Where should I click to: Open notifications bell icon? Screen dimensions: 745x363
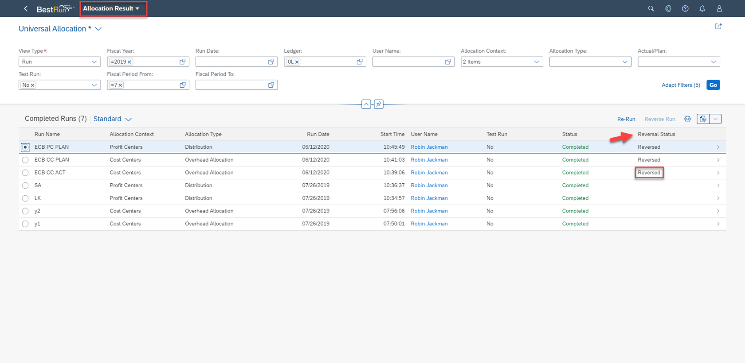(x=702, y=8)
